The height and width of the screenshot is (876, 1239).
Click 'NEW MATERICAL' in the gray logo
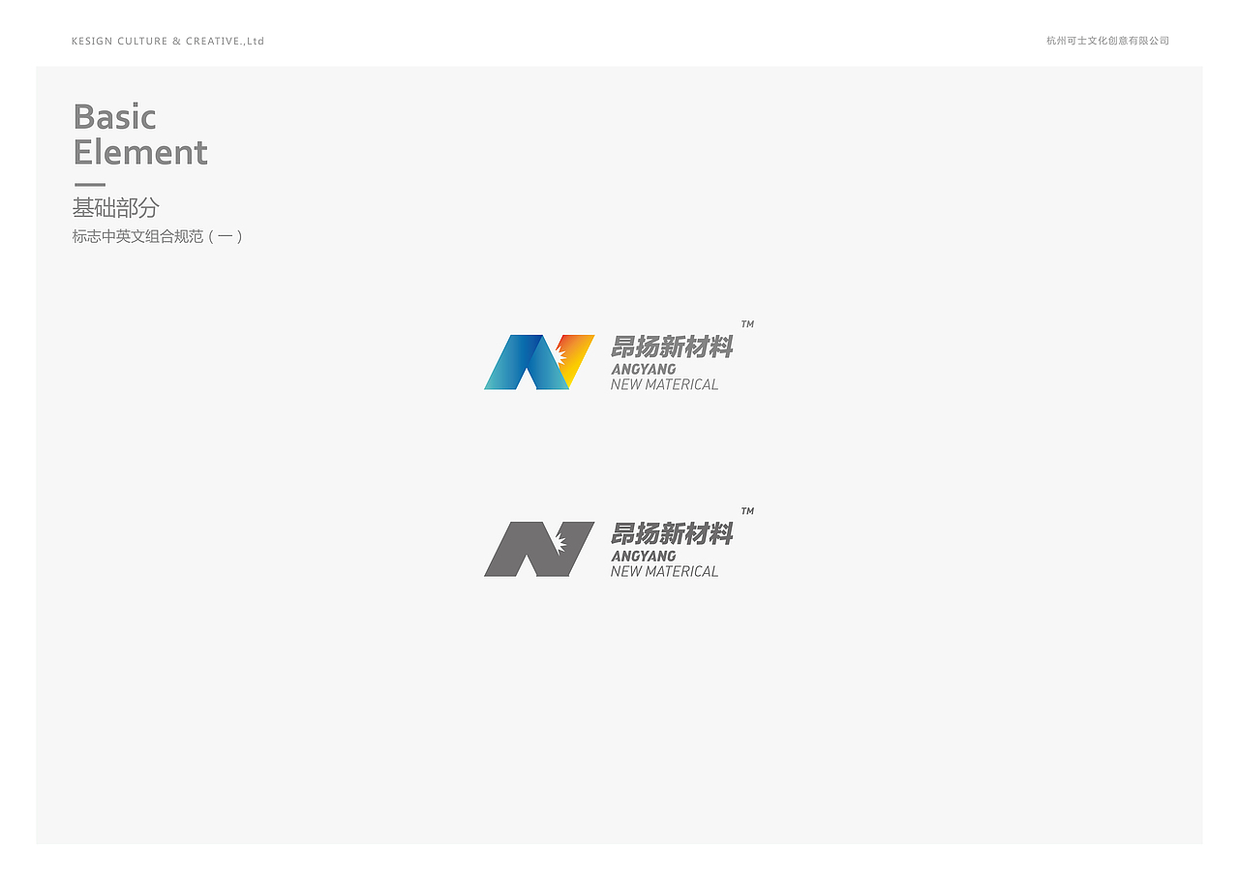[664, 571]
